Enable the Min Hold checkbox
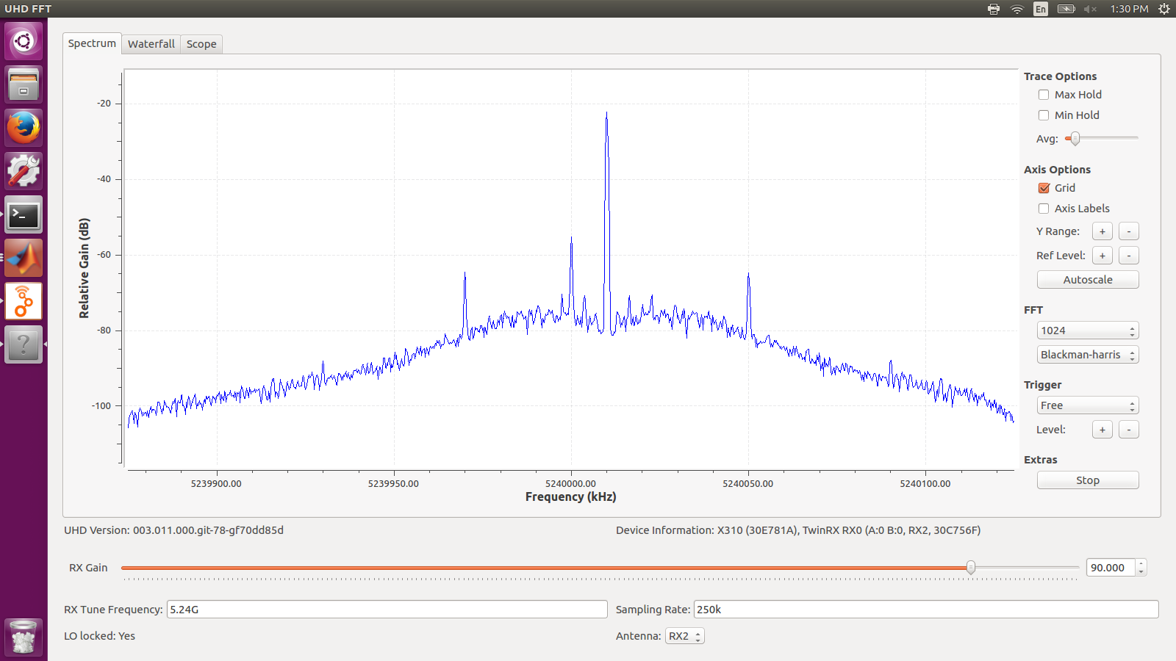This screenshot has width=1176, height=661. pos(1044,115)
